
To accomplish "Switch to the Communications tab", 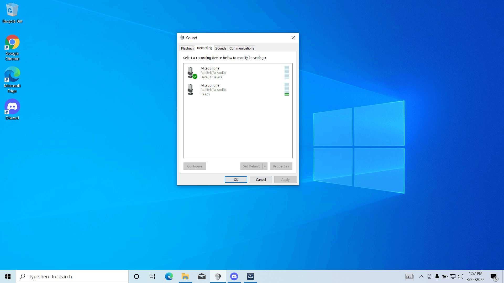I will click(x=241, y=48).
